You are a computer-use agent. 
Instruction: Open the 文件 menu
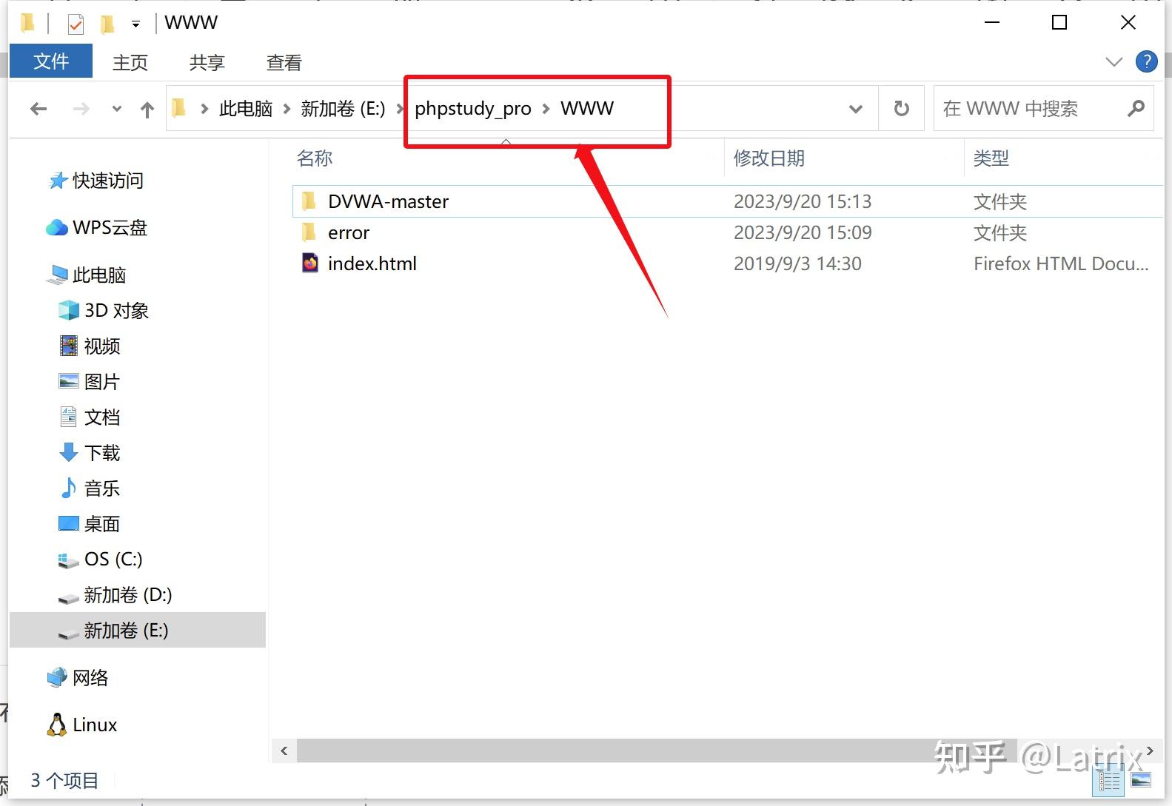coord(51,61)
